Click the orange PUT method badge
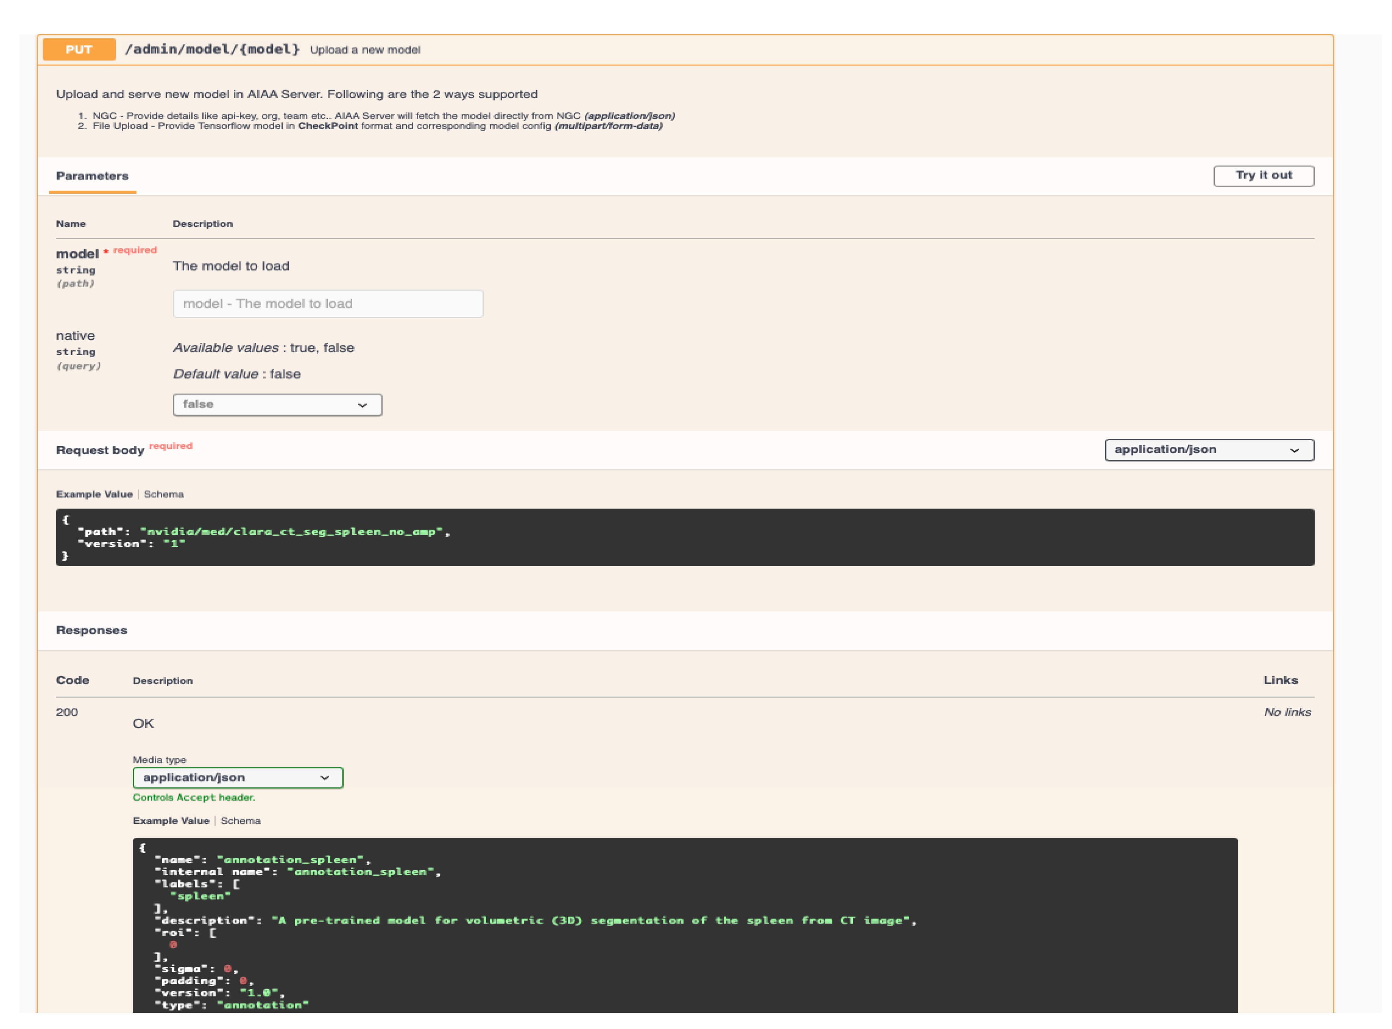Screen dimensions: 1392x1029 click(79, 50)
